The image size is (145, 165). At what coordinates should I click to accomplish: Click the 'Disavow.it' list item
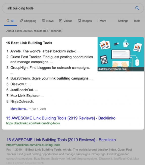click(x=19, y=84)
